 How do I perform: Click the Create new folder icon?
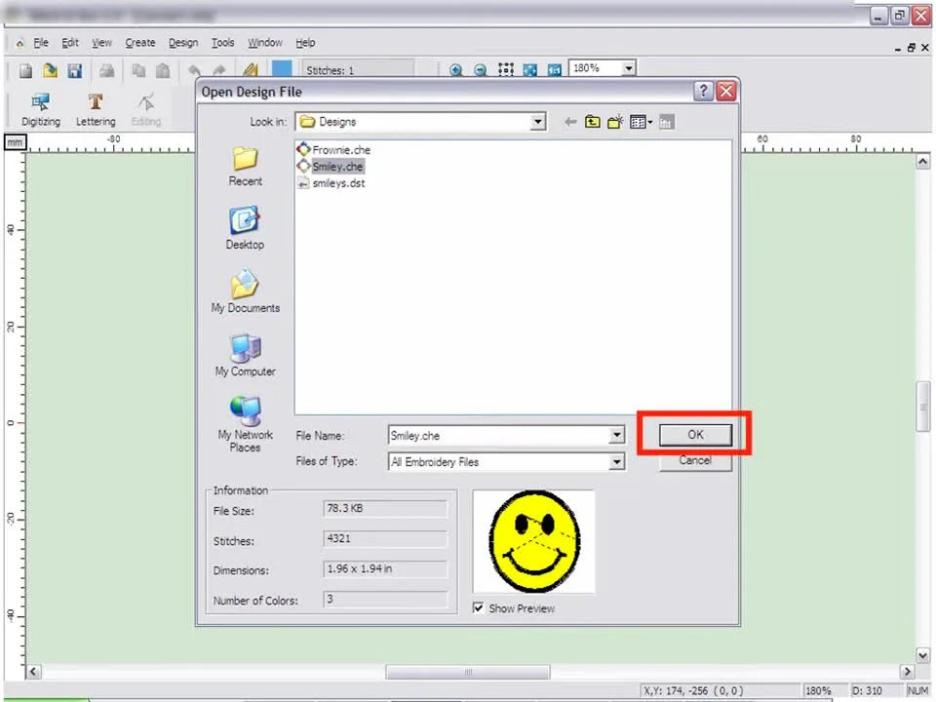(x=615, y=122)
